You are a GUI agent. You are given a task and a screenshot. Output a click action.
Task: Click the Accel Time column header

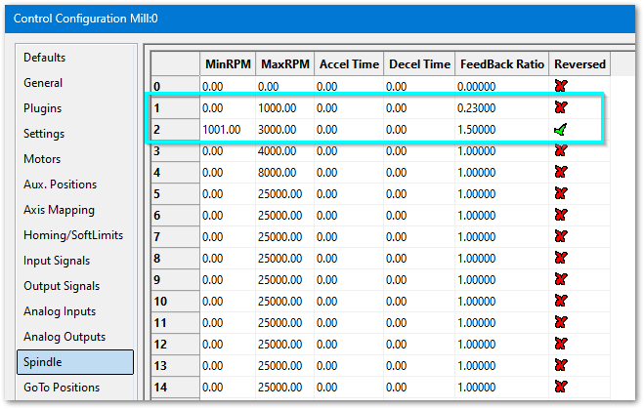point(348,64)
